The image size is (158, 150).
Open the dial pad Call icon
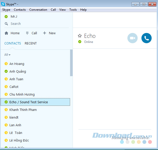[27, 33]
